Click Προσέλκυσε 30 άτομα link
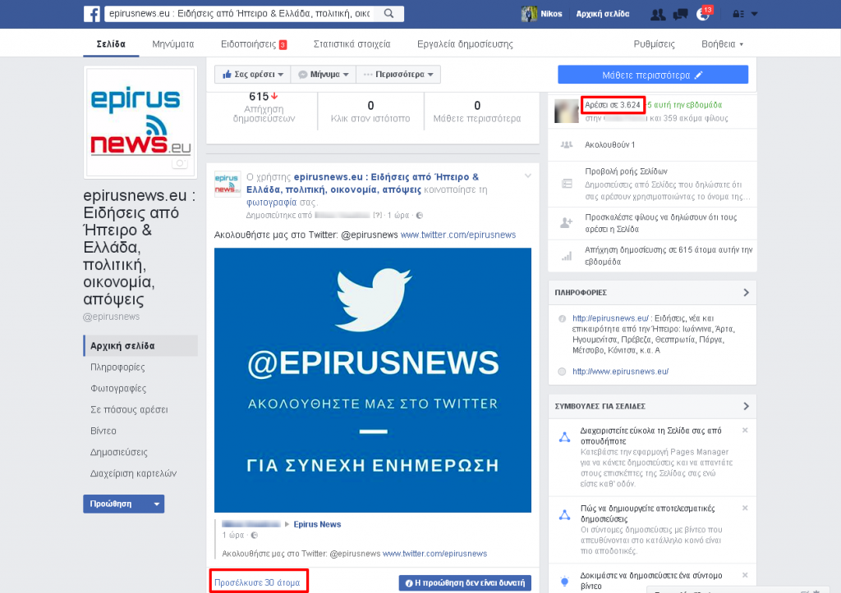The height and width of the screenshot is (593, 841). [x=257, y=582]
